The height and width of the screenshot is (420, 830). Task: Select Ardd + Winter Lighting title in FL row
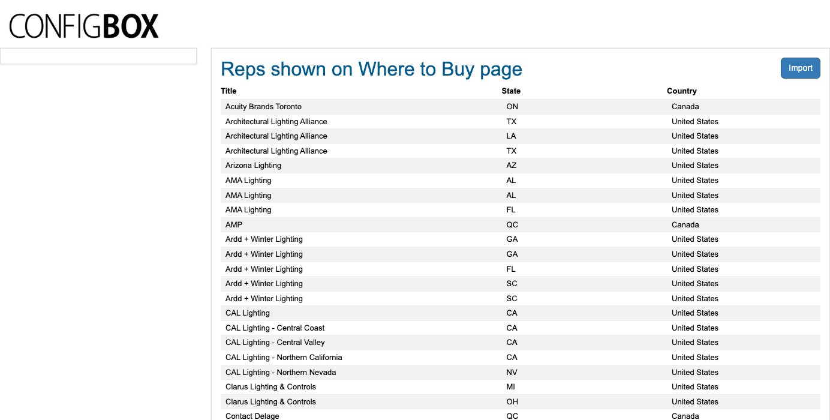(x=264, y=269)
